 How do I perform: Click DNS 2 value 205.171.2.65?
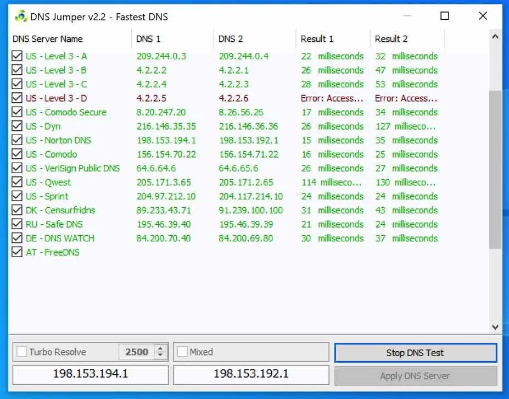point(246,182)
